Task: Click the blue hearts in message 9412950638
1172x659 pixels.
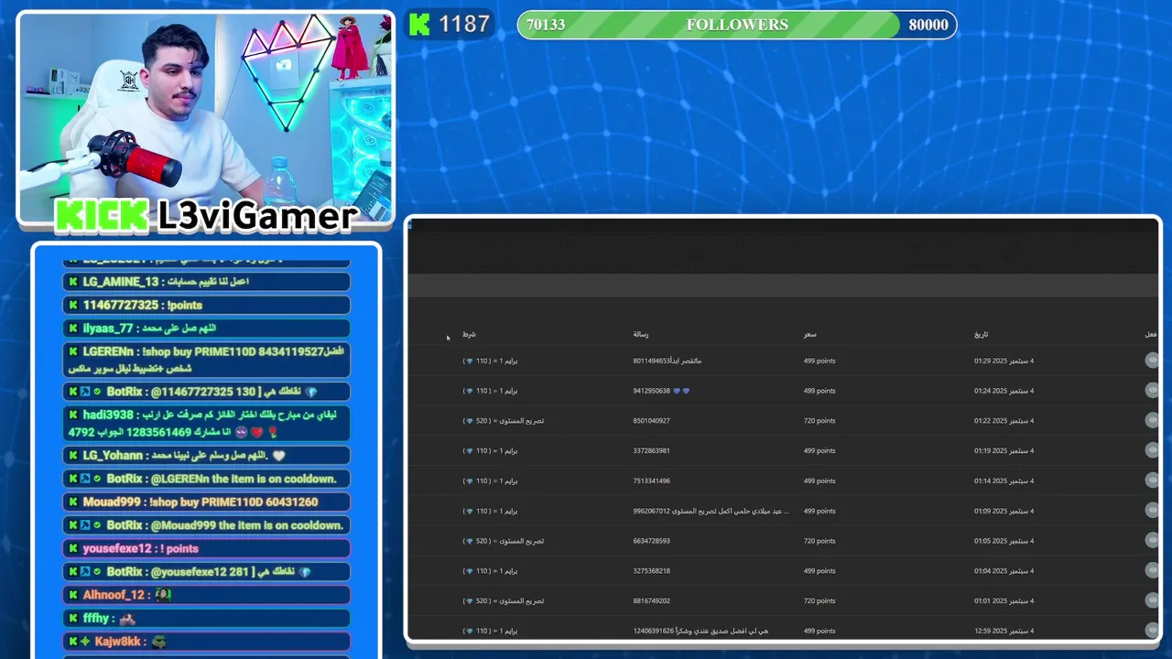Action: (681, 391)
